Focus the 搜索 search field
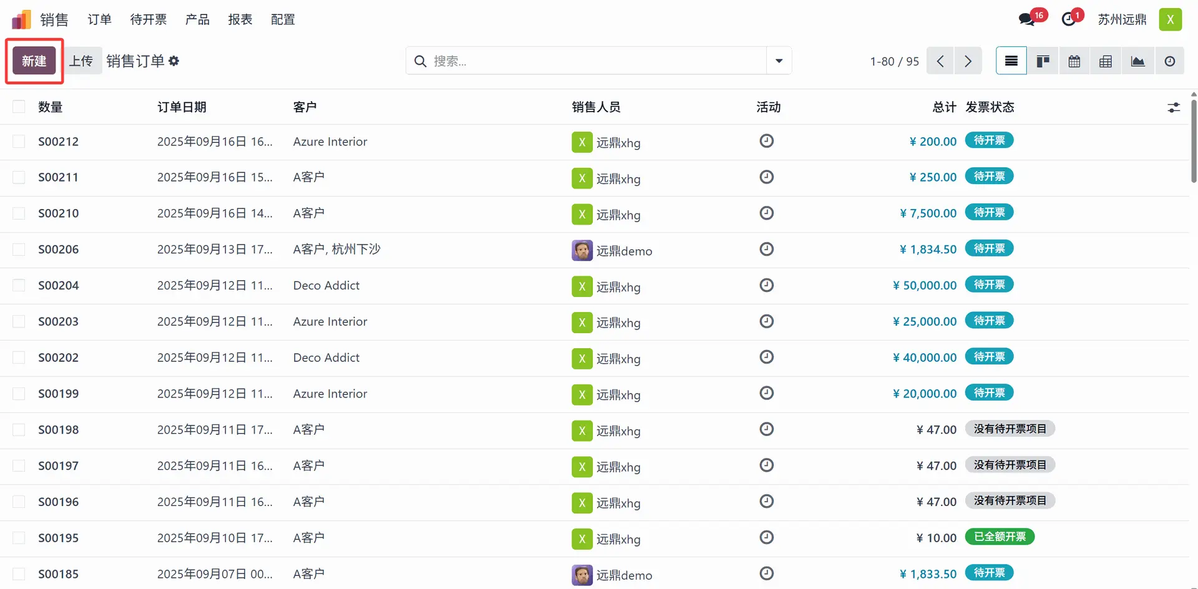Viewport: 1198px width, 589px height. [x=593, y=61]
